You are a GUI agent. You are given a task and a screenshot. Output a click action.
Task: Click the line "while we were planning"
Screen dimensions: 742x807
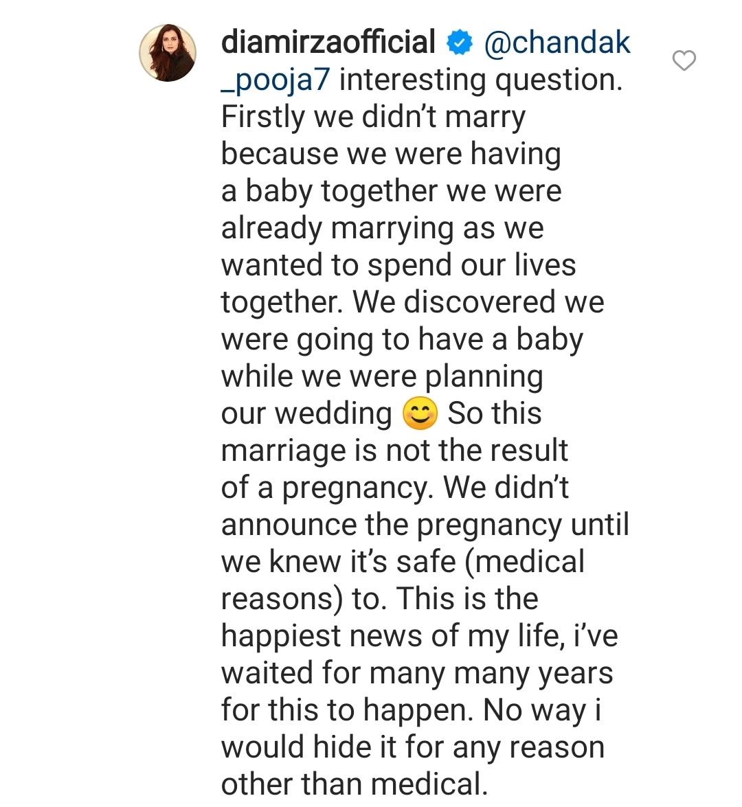point(382,376)
